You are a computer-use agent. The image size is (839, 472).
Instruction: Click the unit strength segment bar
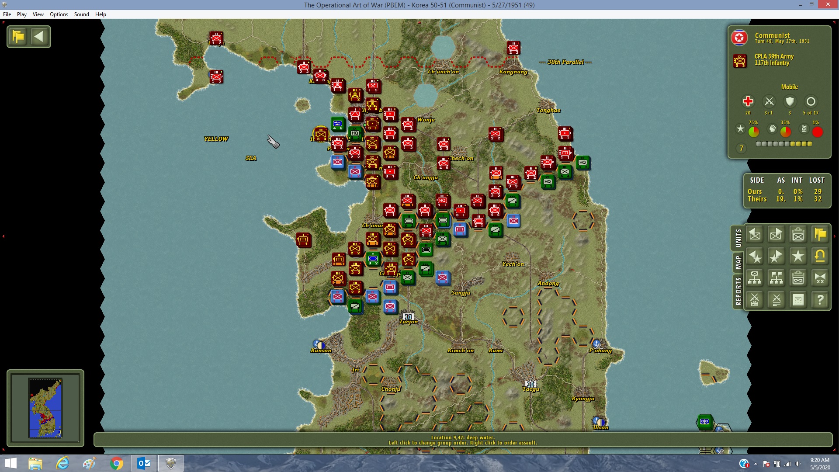784,144
